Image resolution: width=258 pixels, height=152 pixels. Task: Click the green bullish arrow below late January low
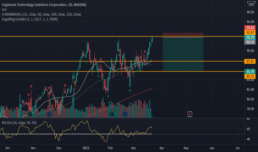click(x=108, y=96)
